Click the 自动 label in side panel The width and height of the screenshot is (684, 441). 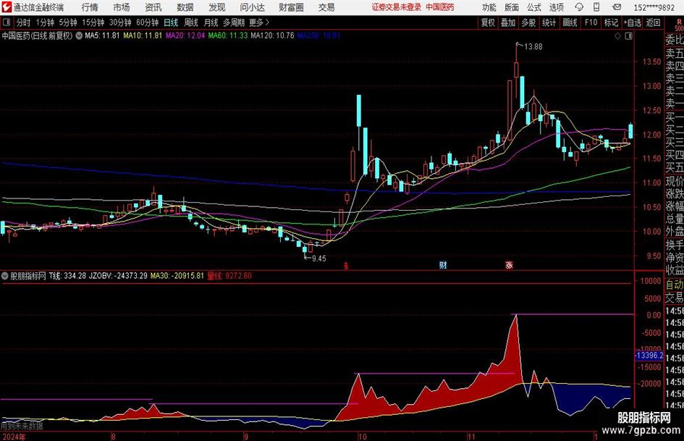(675, 285)
